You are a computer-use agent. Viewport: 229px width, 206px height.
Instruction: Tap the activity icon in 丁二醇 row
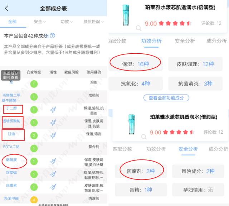[53, 110]
